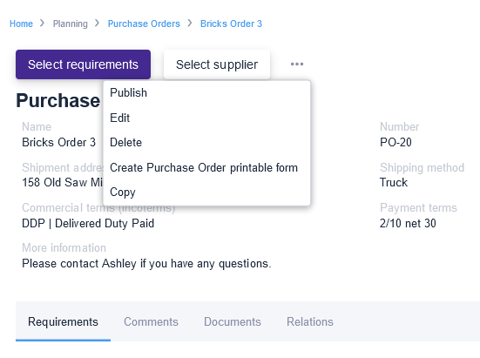This screenshot has width=480, height=358.
Task: Click the three-dot more actions icon
Action: (x=297, y=64)
